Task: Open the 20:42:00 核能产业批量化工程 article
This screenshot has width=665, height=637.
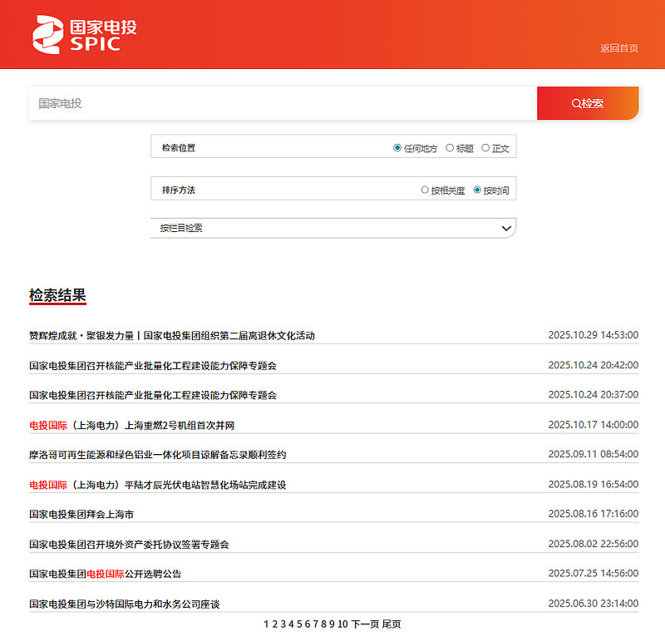Action: [153, 365]
